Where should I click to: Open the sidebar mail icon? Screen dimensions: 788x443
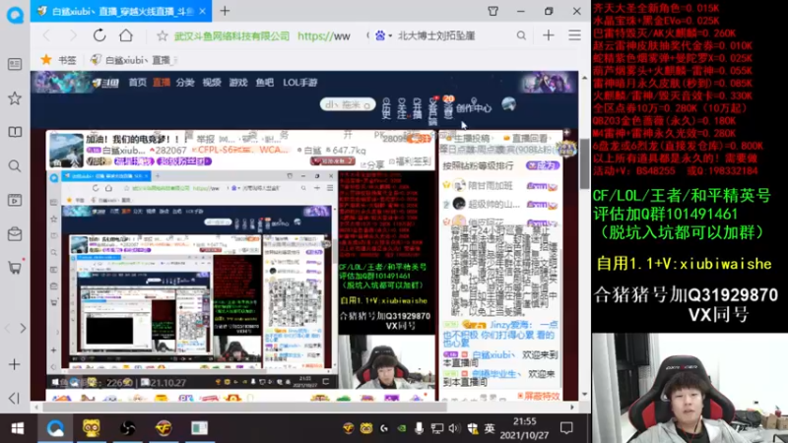15,234
